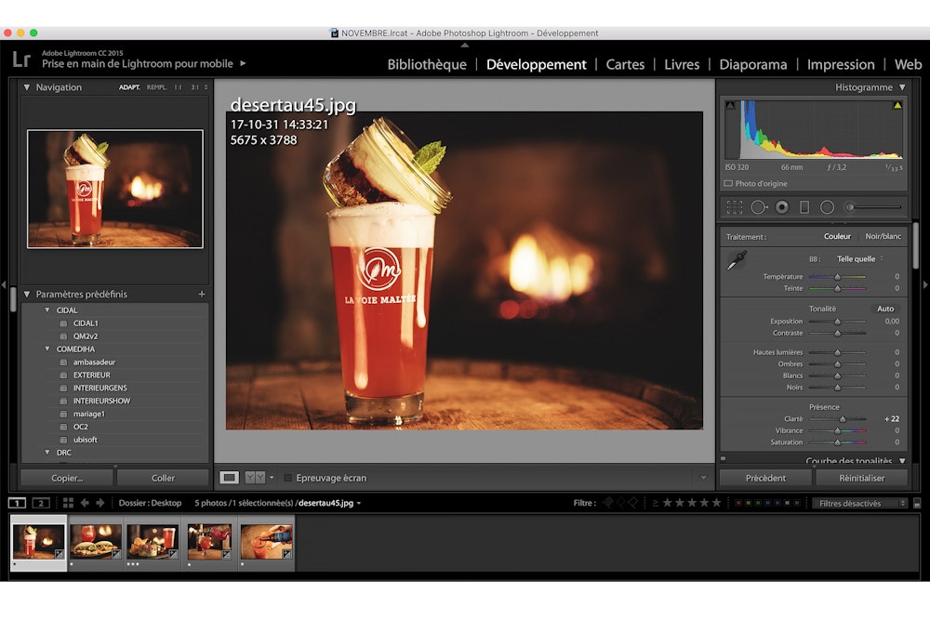The width and height of the screenshot is (930, 619).
Task: Set the filter rating to five stars
Action: coord(716,503)
